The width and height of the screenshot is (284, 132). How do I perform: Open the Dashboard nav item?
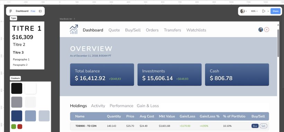coord(93,30)
